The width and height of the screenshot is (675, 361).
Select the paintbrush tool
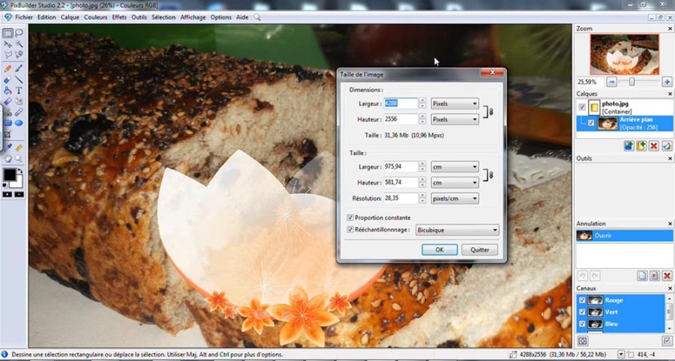click(x=19, y=68)
